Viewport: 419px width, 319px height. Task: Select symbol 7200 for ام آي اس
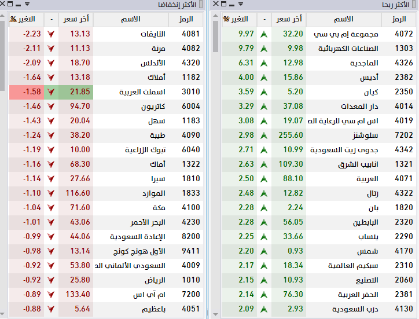point(191,295)
